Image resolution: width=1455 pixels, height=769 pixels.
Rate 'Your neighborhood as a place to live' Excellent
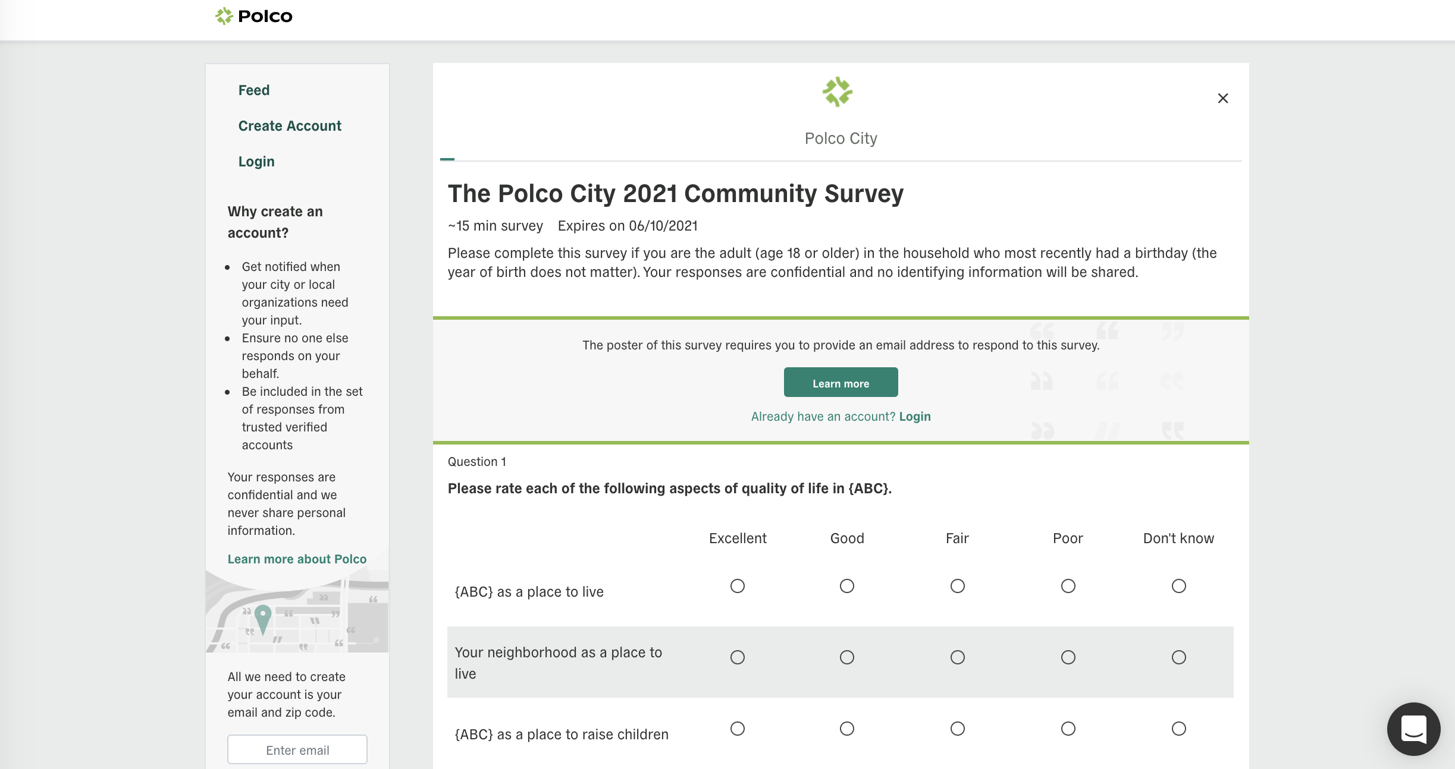[738, 657]
